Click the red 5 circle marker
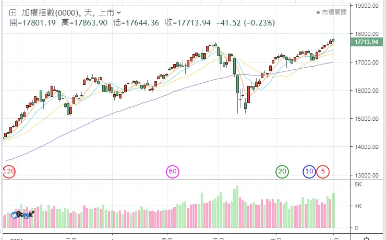Screen dimensions: 386x240 point(323,171)
